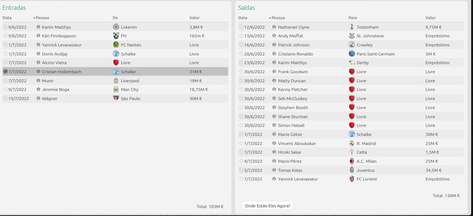
Task: Click info icon beside Wágner
Action: (38, 99)
